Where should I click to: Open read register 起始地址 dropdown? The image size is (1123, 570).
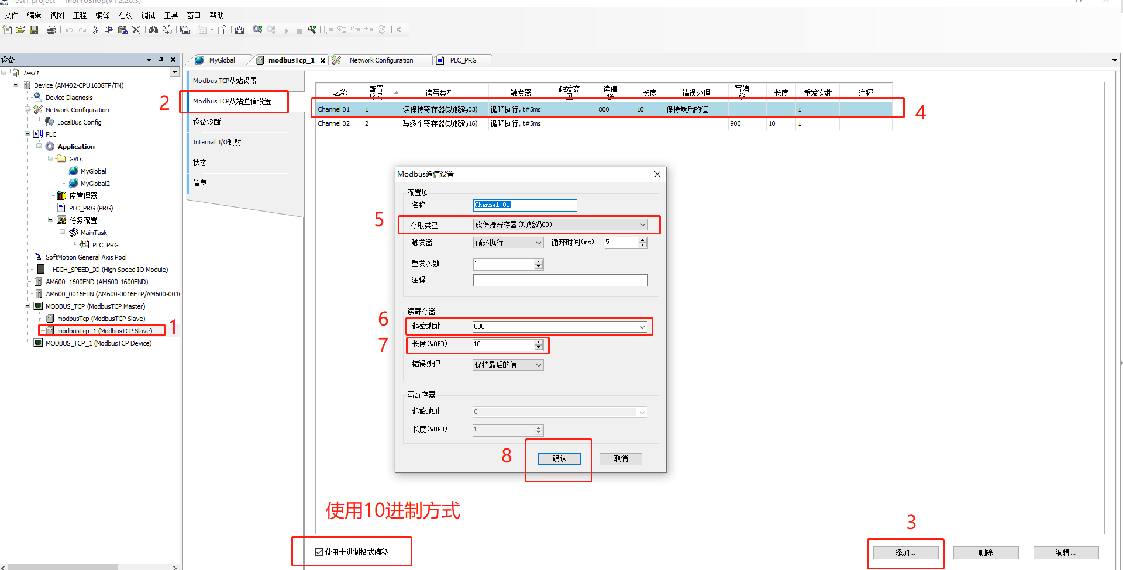point(642,327)
